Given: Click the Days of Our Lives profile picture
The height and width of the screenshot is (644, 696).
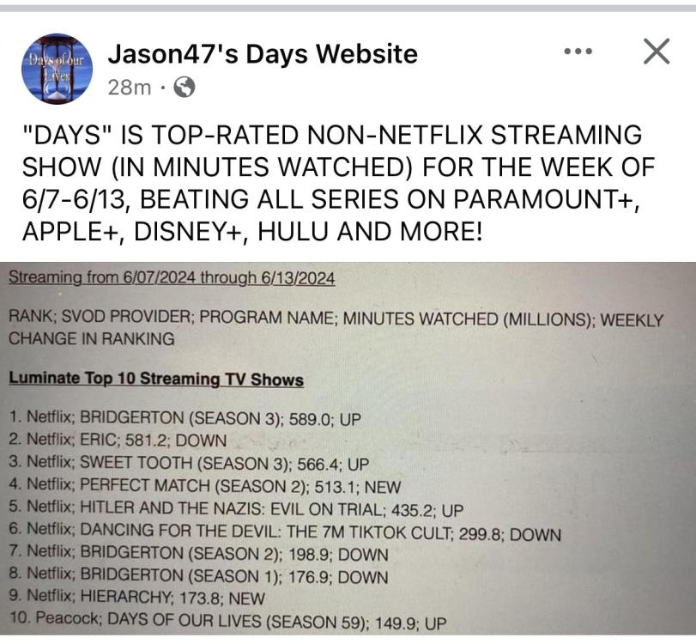Looking at the screenshot, I should (x=57, y=69).
